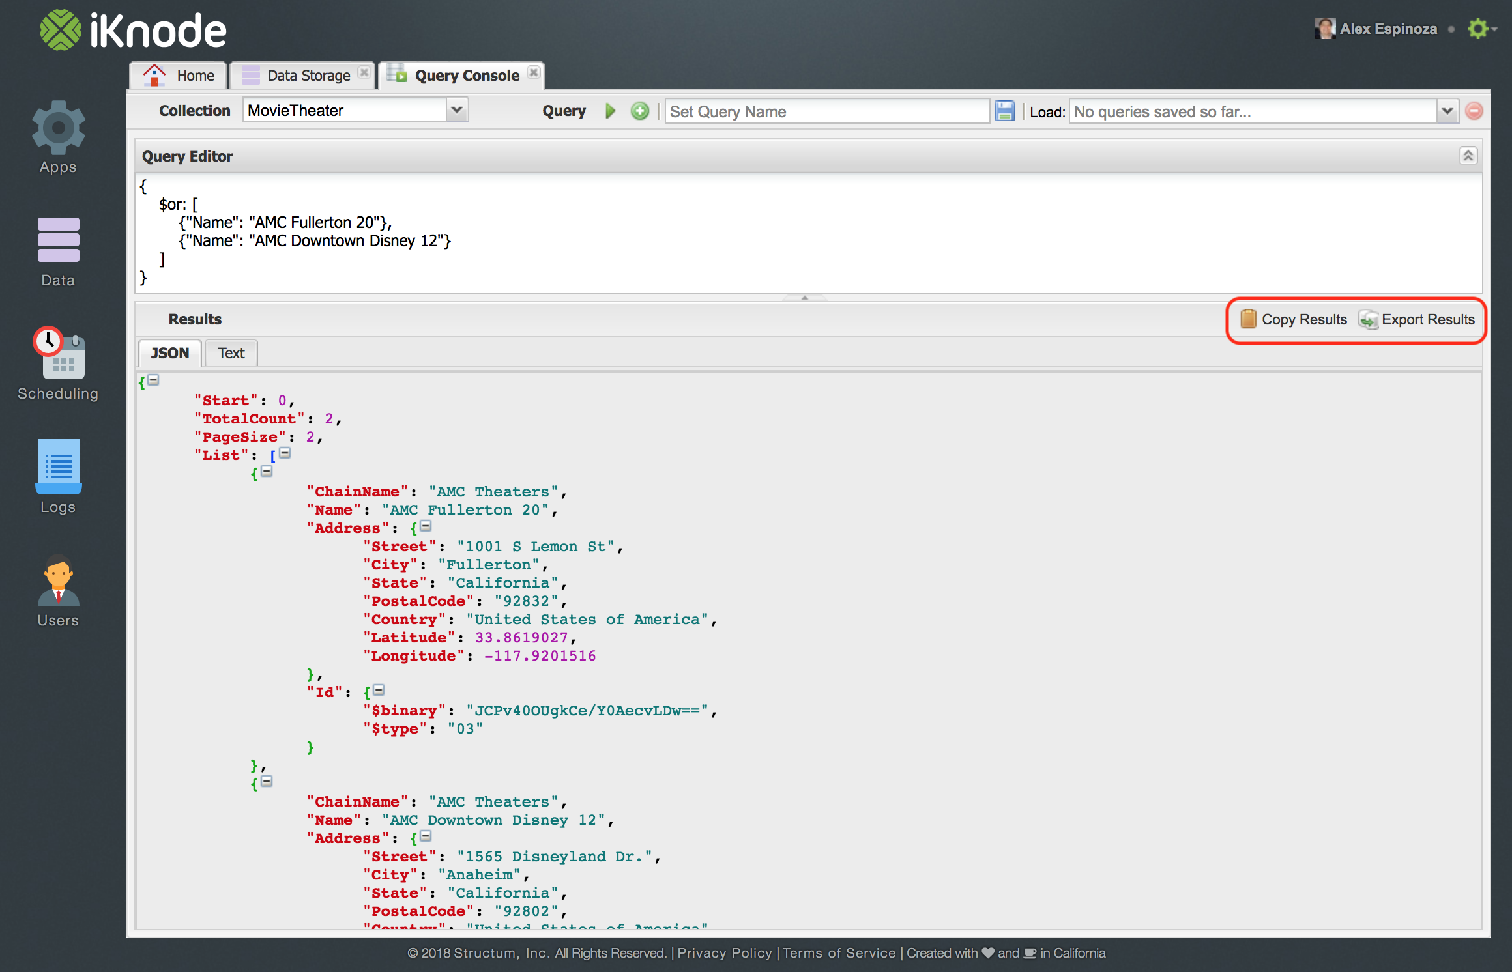
Task: Open the Data storage sidebar icon
Action: point(58,240)
